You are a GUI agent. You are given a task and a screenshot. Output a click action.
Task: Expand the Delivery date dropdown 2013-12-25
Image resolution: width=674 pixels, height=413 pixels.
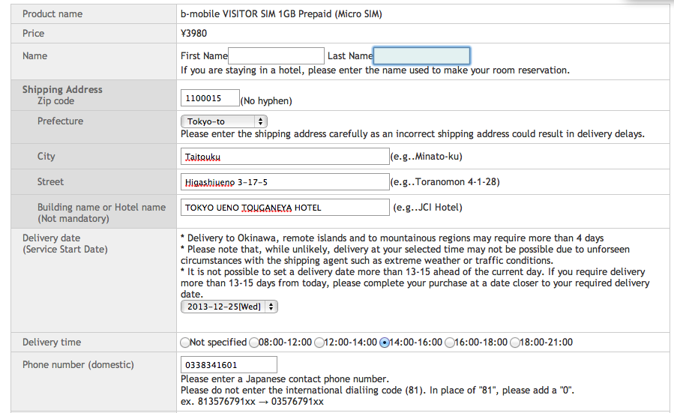click(x=229, y=307)
